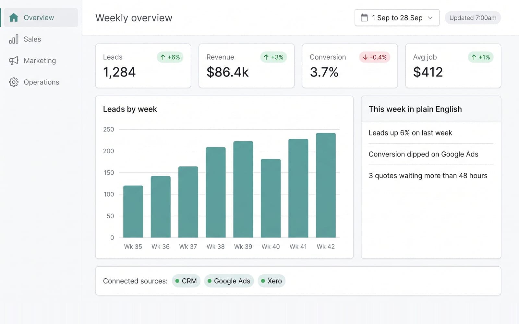Click the Overview home icon
Viewport: 519px width, 324px height.
[14, 17]
